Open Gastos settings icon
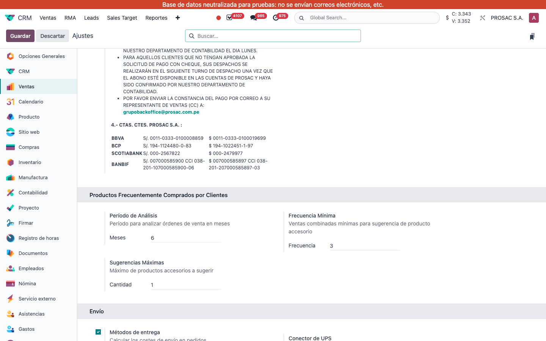 11,329
